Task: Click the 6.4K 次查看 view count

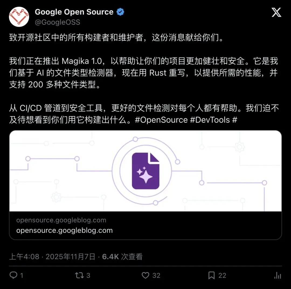Action: tap(122, 257)
